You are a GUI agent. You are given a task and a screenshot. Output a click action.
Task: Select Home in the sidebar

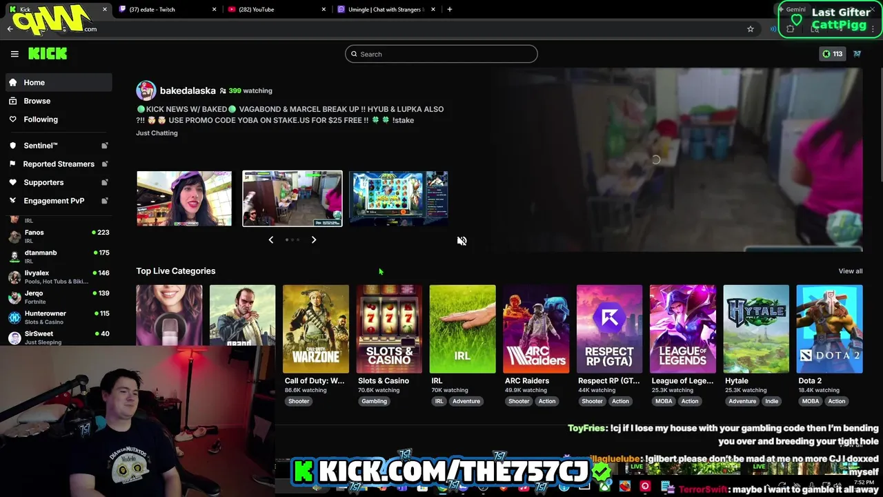[x=59, y=82]
